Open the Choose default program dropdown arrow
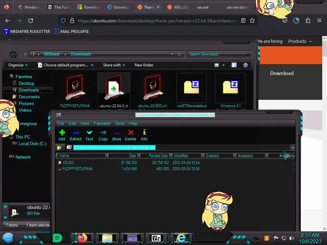The image size is (327, 245). pos(92,65)
